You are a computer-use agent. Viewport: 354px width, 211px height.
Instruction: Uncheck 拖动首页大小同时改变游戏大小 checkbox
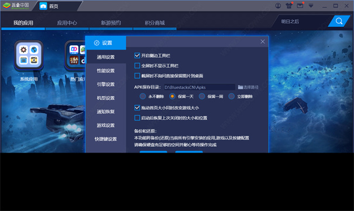[137, 108]
